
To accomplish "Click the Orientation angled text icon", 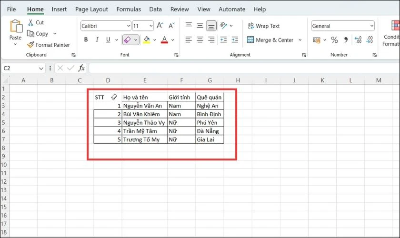I will pyautogui.click(x=223, y=25).
